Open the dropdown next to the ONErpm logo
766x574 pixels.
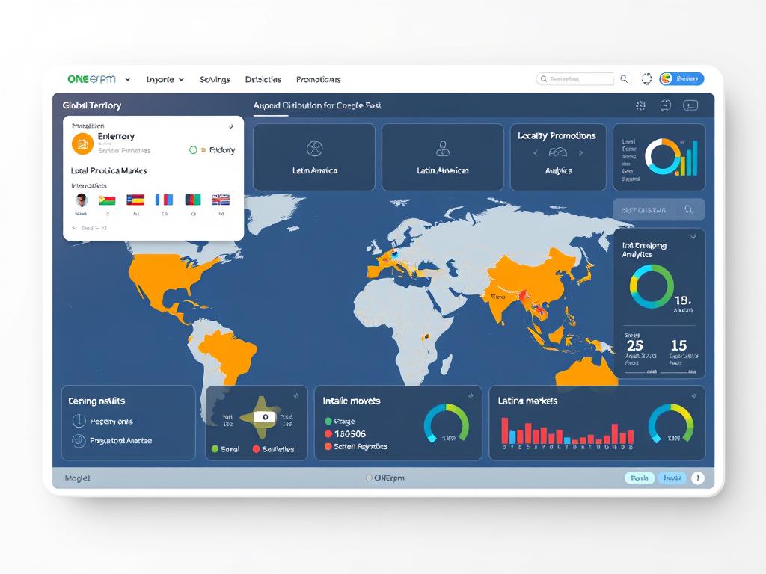126,78
